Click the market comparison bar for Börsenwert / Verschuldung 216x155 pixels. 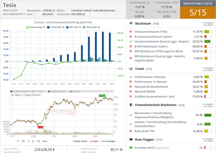(x=208, y=115)
